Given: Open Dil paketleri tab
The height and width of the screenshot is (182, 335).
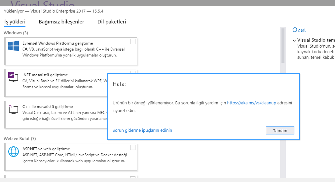Looking at the screenshot, I should click(x=112, y=22).
